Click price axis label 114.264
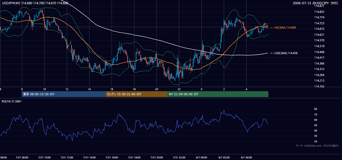The width and height of the screenshot is (342, 160). click(319, 75)
